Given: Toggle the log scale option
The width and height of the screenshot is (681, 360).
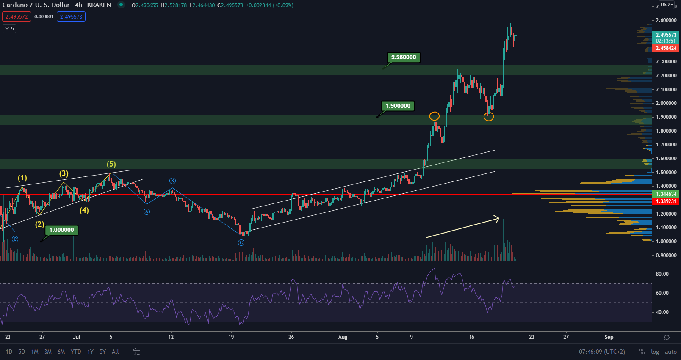Looking at the screenshot, I should tap(655, 352).
